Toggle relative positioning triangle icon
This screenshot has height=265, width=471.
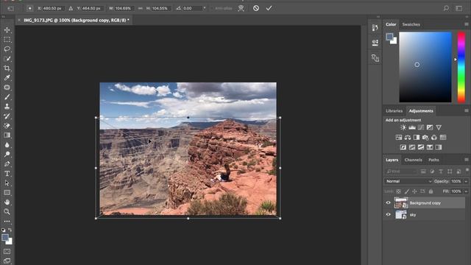71,8
